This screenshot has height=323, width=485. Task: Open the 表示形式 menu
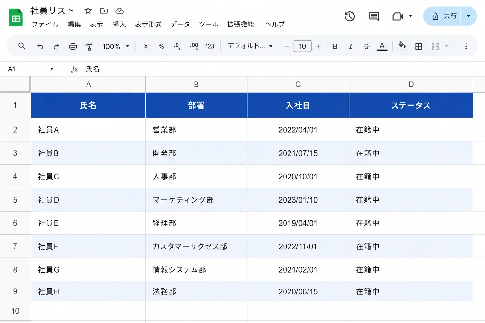[x=148, y=24]
